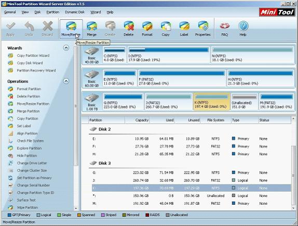Image resolution: width=298 pixels, height=226 pixels.
Task: Select I:(NTFS) 17.9 GB partition block
Action: [169, 55]
